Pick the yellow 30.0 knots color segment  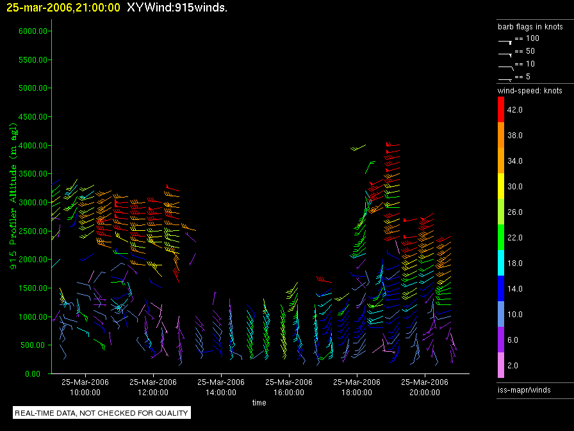pyautogui.click(x=501, y=186)
